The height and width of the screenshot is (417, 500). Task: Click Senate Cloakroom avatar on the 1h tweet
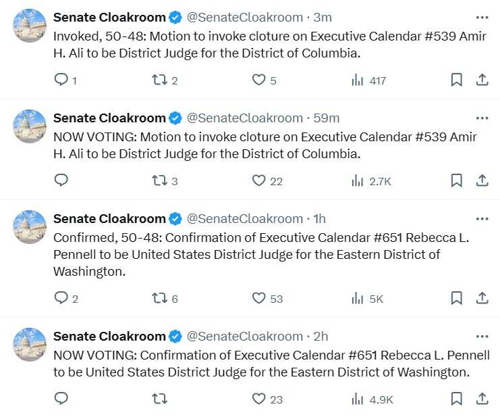[30, 226]
